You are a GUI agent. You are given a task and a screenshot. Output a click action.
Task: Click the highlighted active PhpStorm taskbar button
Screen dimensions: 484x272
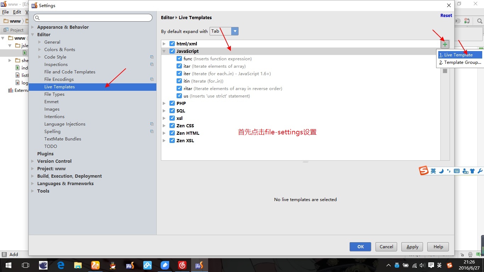point(199,265)
